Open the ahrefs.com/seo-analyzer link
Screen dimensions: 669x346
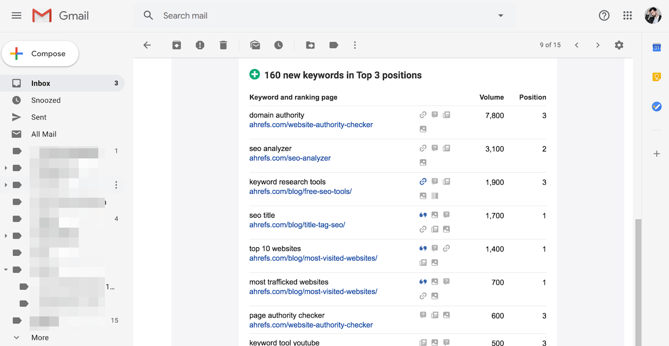[x=290, y=158]
